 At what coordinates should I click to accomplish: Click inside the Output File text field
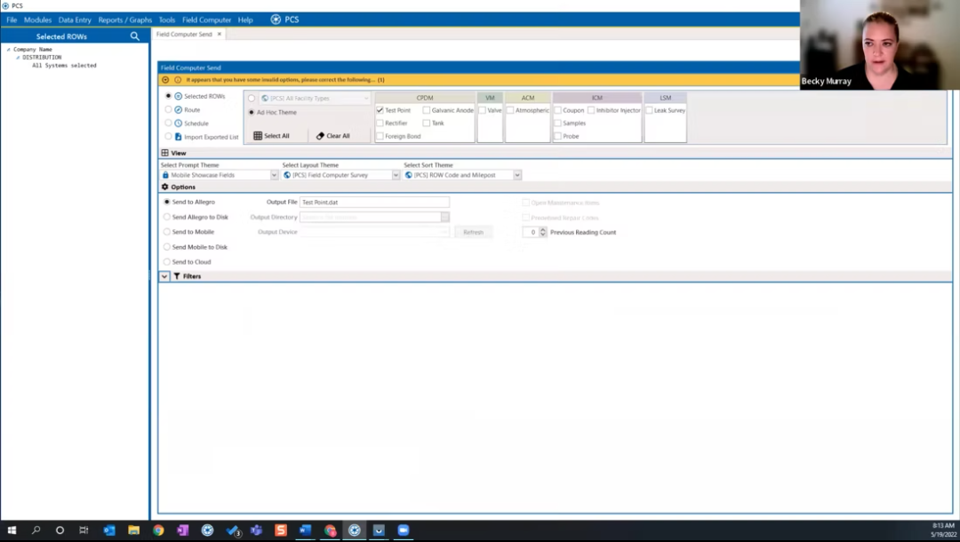(x=373, y=202)
